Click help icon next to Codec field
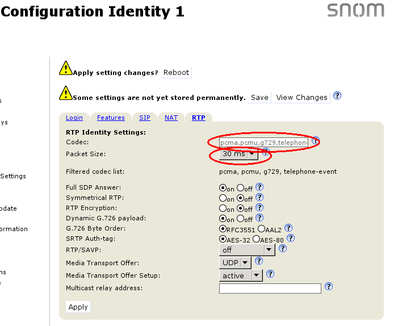Viewport: 419px width, 326px height. 316,141
